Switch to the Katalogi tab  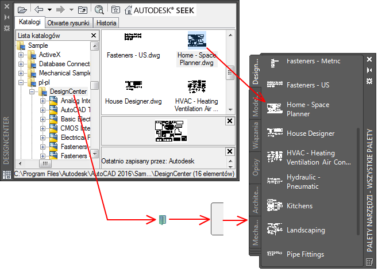(30, 22)
